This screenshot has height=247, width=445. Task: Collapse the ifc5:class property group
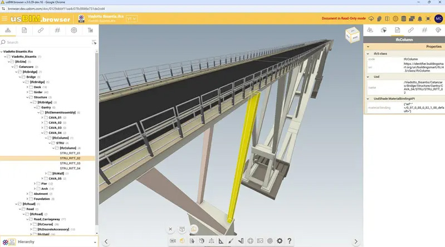point(368,53)
